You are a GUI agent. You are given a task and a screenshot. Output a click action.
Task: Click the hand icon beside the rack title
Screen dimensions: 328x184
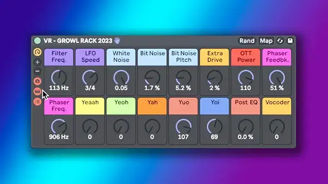click(117, 40)
